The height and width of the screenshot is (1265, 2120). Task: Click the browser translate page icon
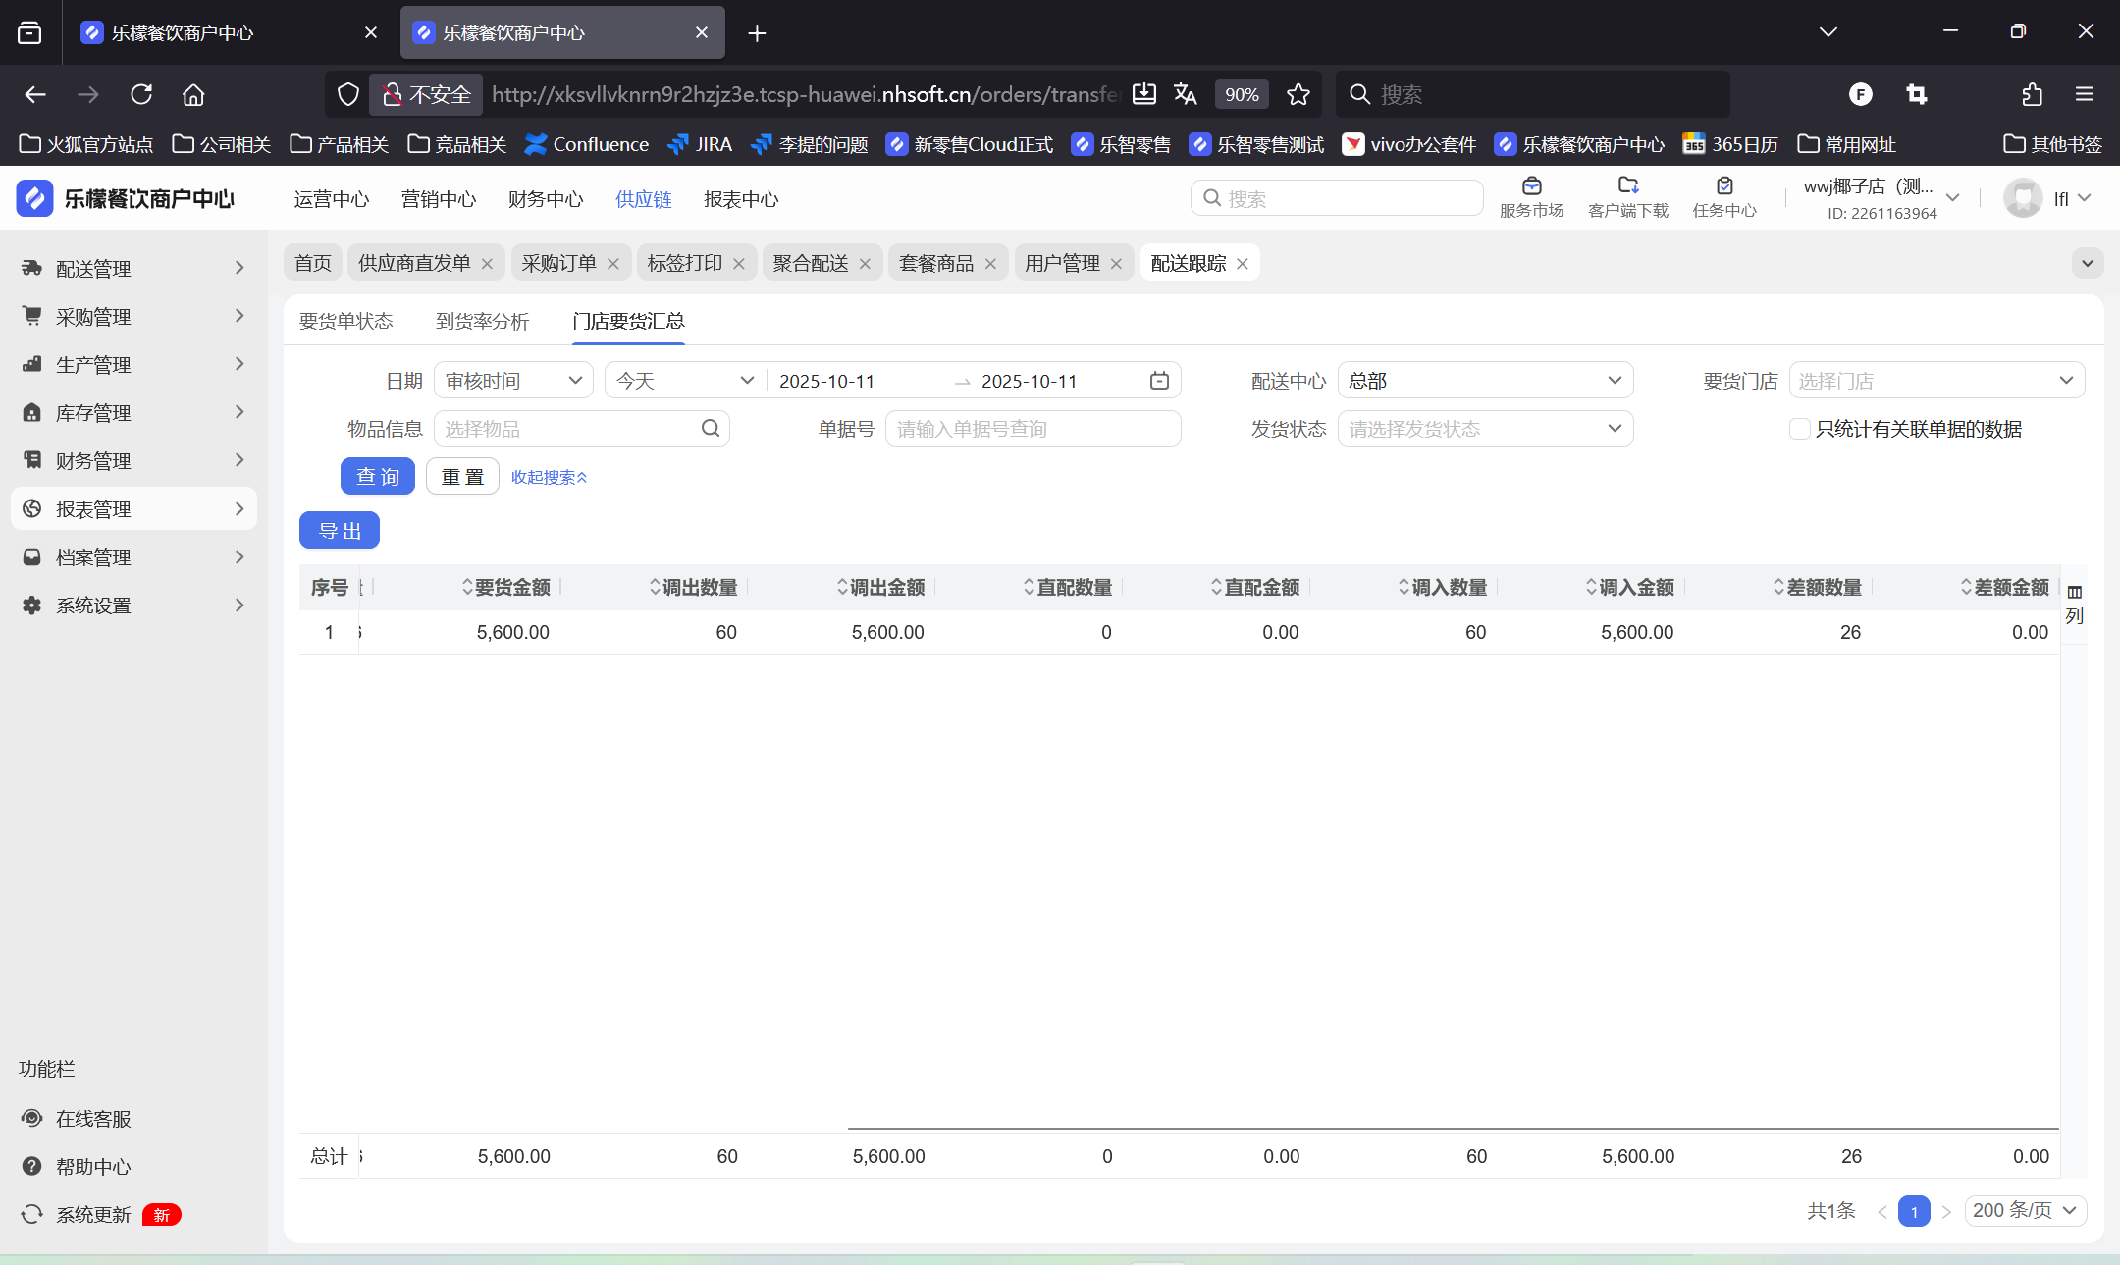1186,94
